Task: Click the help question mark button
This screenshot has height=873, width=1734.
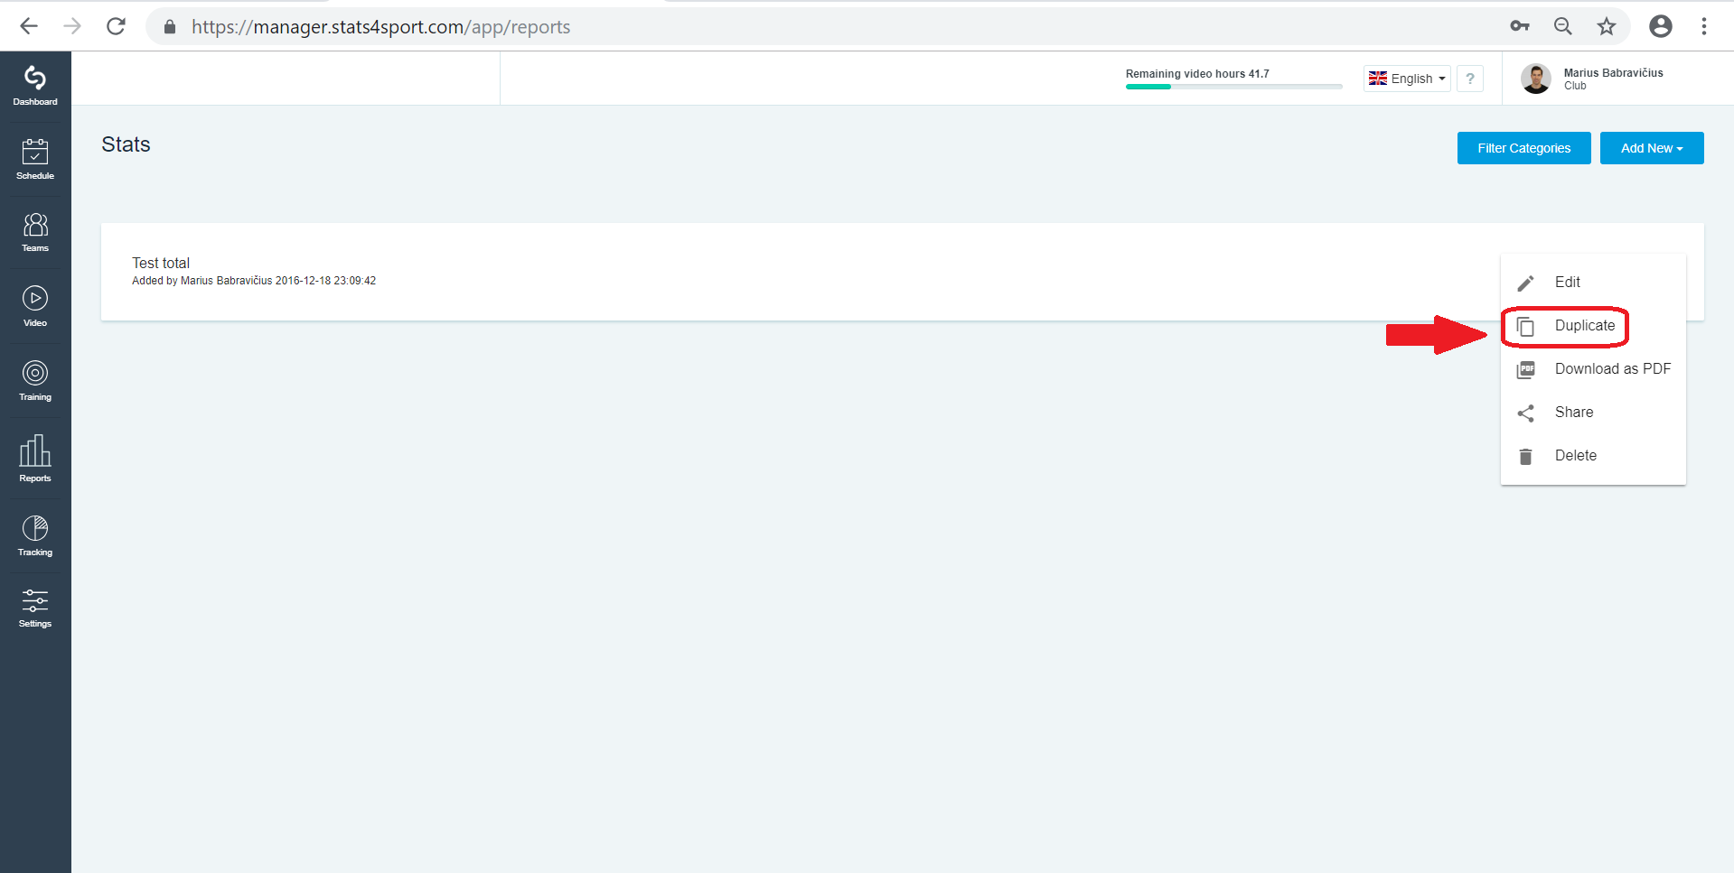Action: pyautogui.click(x=1470, y=79)
